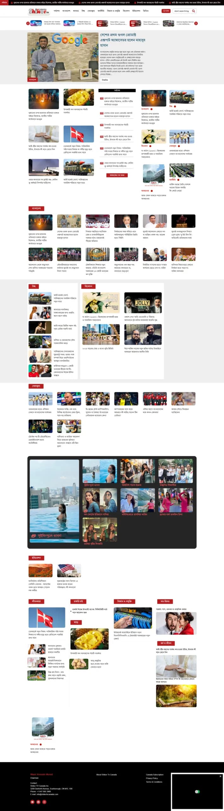Open the Instagram icon in the footer
The height and width of the screenshot is (811, 224).
(44, 802)
